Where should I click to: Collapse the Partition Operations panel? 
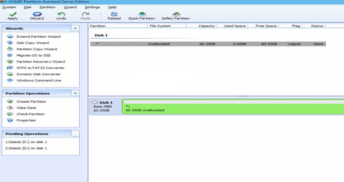coord(75,93)
